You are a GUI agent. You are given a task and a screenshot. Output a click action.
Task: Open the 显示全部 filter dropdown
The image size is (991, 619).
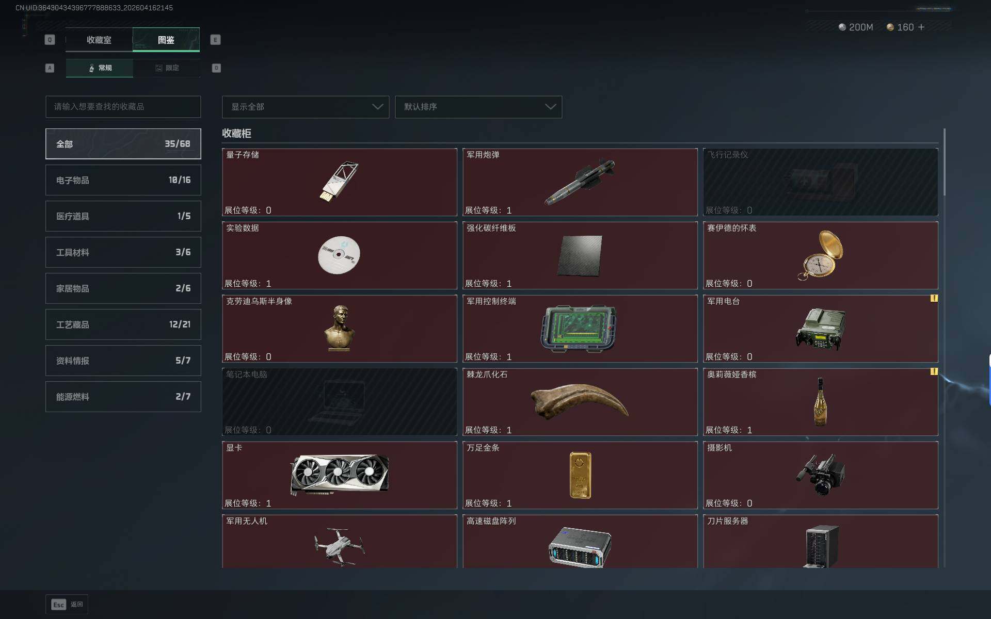pyautogui.click(x=305, y=107)
